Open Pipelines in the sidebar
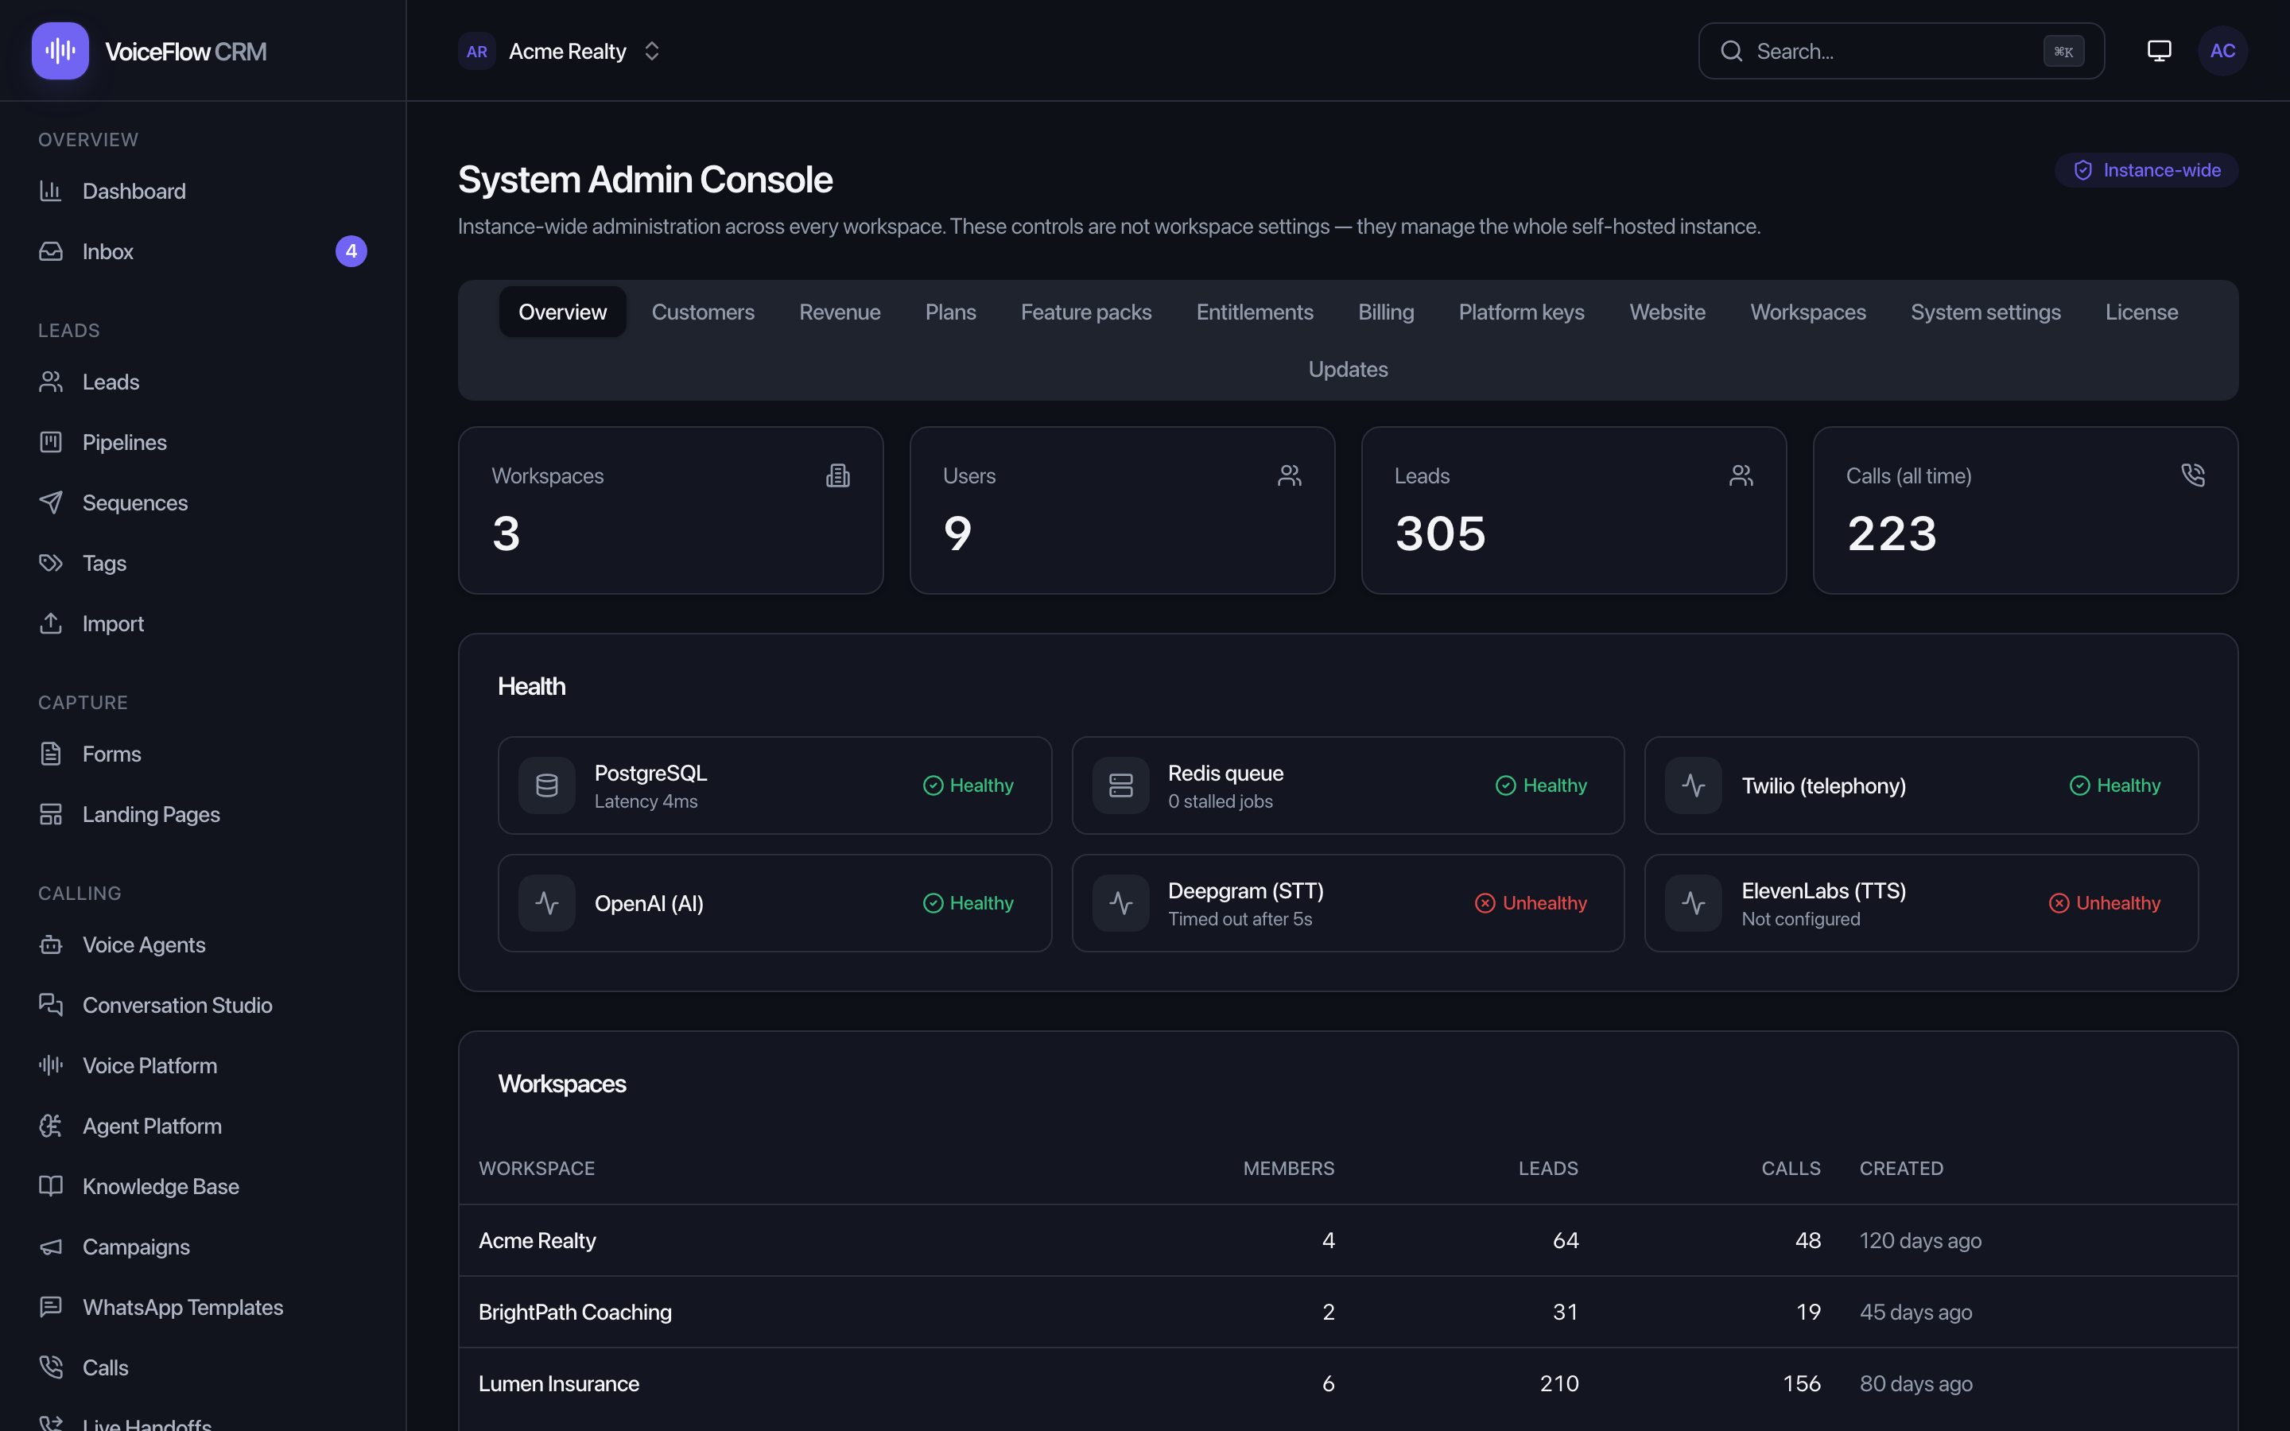This screenshot has height=1431, width=2290. (203, 443)
